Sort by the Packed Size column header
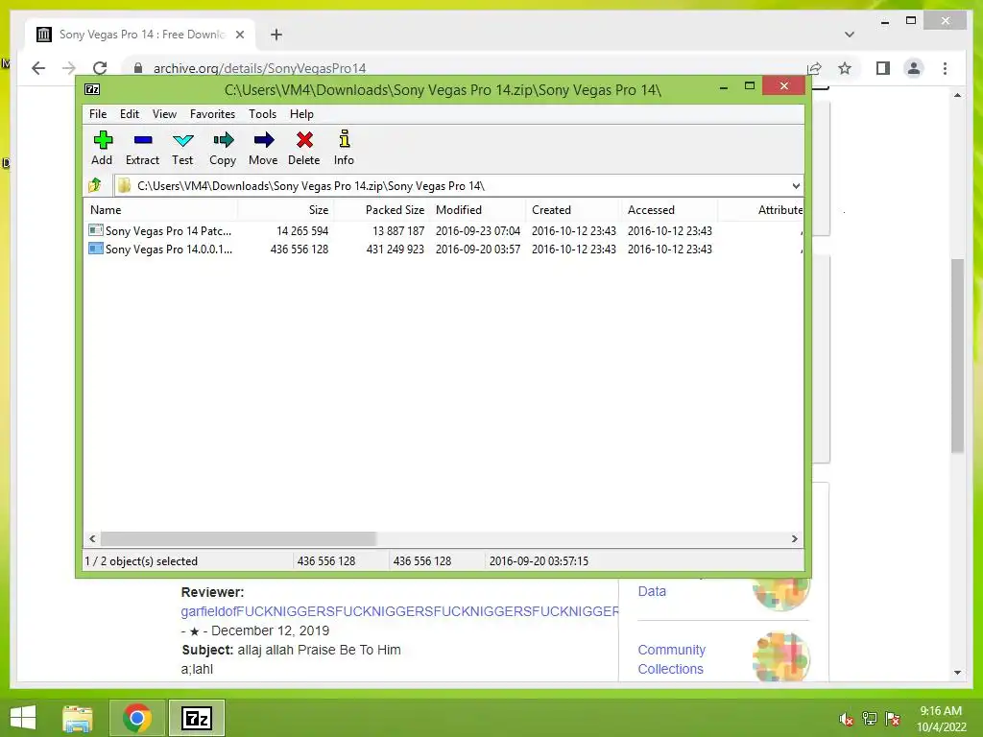This screenshot has height=737, width=983. tap(382, 210)
